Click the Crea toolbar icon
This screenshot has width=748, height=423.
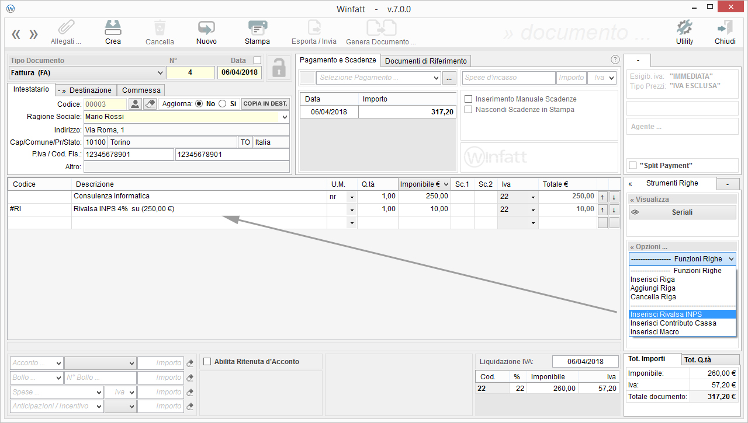[x=113, y=28]
